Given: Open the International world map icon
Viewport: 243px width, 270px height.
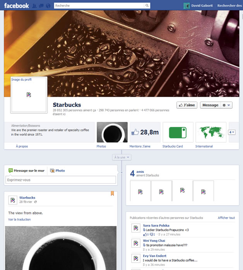Looking at the screenshot, I should pos(211,132).
